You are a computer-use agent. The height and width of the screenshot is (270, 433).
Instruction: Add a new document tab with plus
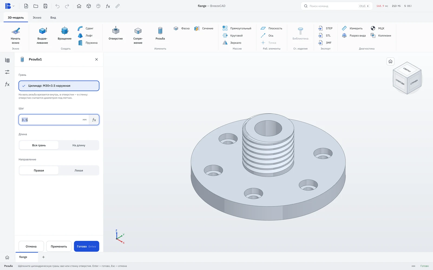pyautogui.click(x=43, y=257)
